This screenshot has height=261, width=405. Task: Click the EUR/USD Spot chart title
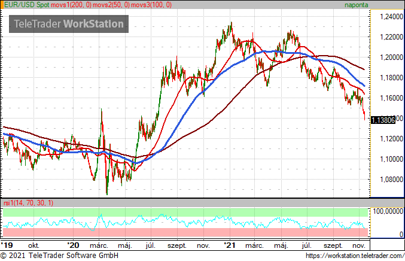coord(26,5)
